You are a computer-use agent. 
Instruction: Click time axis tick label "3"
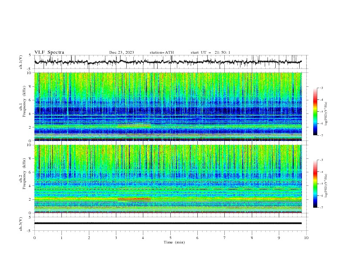(116, 238)
